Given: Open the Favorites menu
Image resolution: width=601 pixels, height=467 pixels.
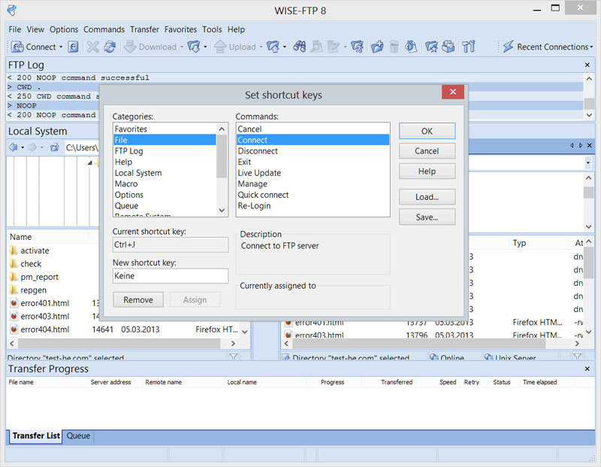Looking at the screenshot, I should click(180, 29).
